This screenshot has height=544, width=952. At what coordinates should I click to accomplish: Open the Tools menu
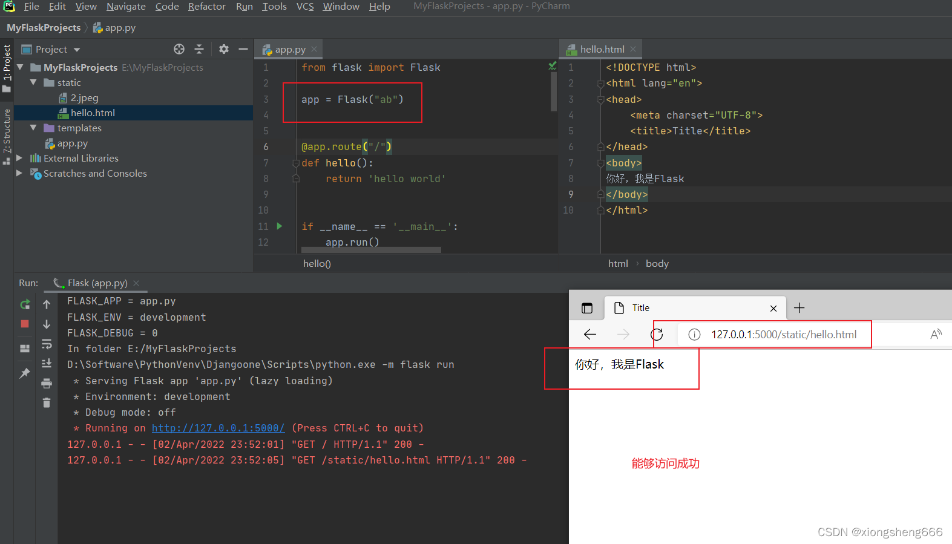[x=274, y=6]
